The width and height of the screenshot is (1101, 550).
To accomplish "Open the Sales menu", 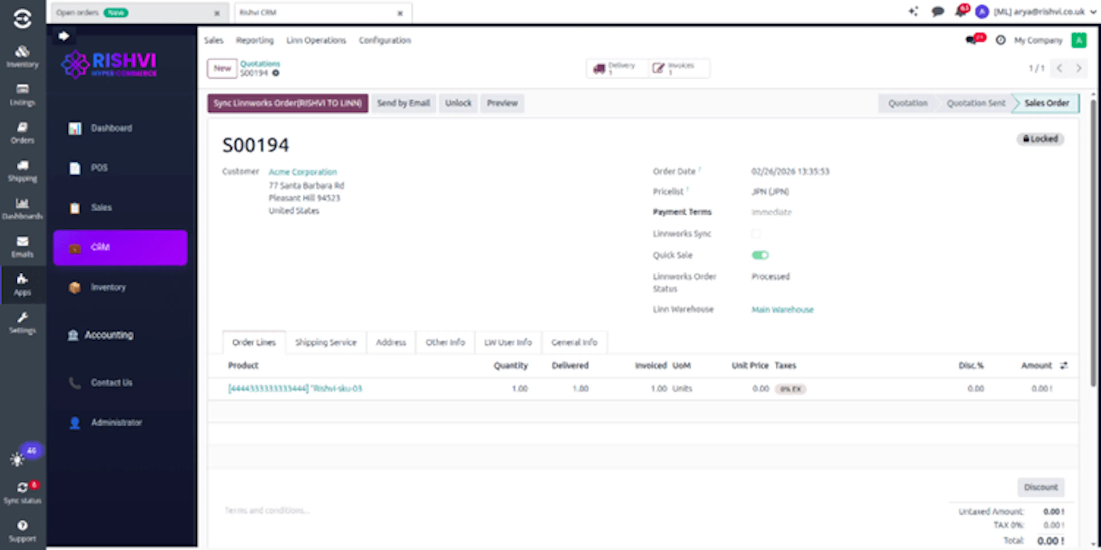I will [214, 40].
